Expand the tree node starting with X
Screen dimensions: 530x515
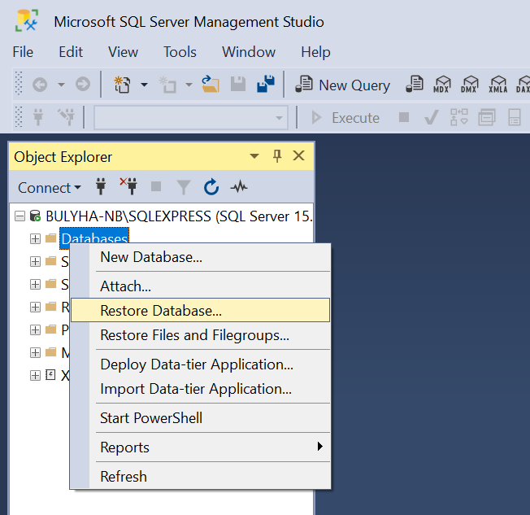tap(35, 375)
